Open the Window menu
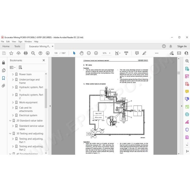Screen dimensions: 190x190 [x=28, y=42]
